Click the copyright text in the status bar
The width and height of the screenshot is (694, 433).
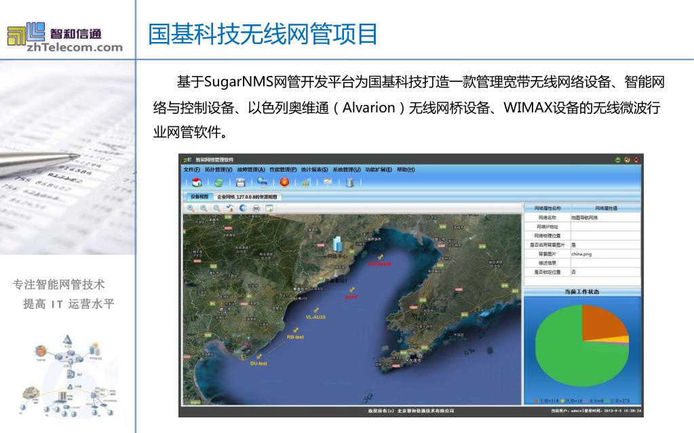410,411
